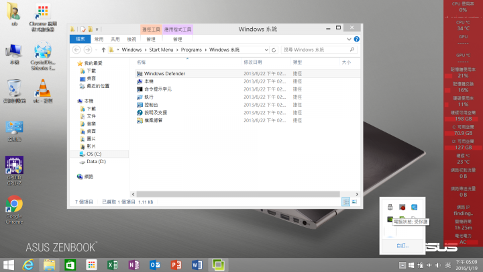Expand the ribbon with the chevron arrow
This screenshot has width=483, height=272.
(349, 39)
